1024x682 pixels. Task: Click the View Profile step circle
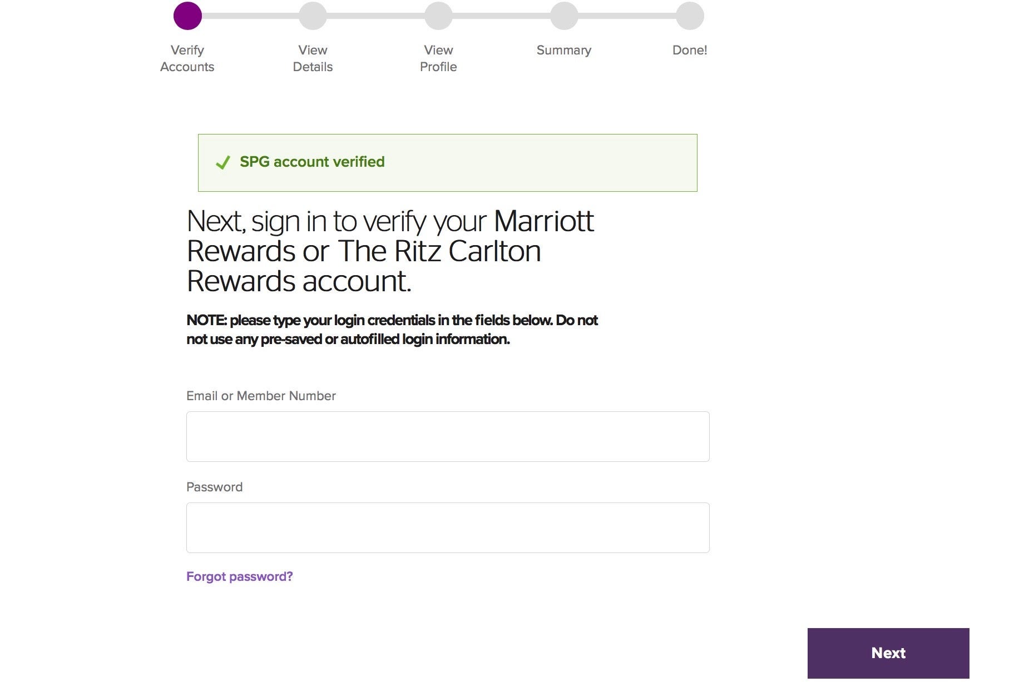(438, 16)
